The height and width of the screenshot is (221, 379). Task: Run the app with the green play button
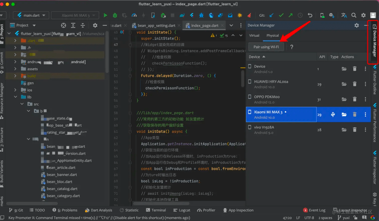click(105, 15)
